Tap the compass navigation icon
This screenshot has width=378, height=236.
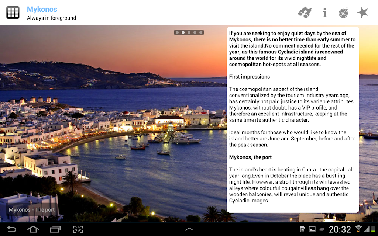coord(344,13)
